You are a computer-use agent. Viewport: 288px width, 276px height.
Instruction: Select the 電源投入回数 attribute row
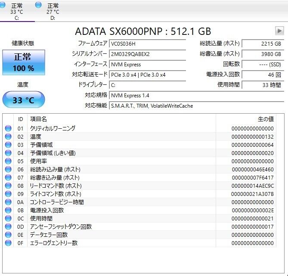(139, 210)
